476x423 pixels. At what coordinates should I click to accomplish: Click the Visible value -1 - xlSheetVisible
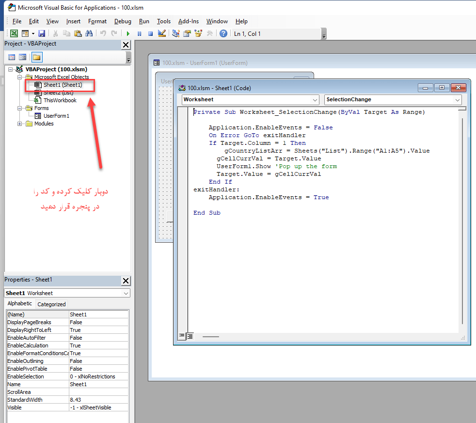(99, 407)
